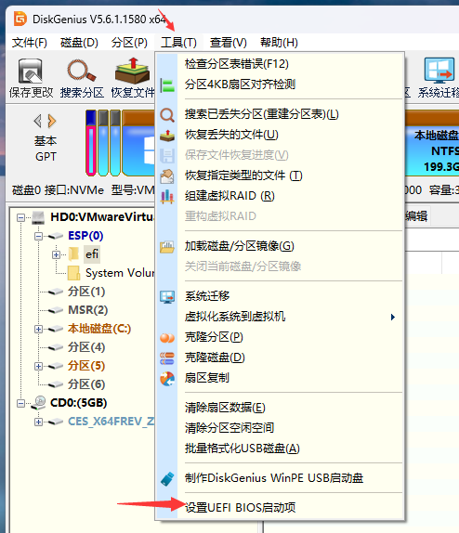
Task: Expand the 本地磁盘(C:) tree node
Action: click(x=38, y=329)
